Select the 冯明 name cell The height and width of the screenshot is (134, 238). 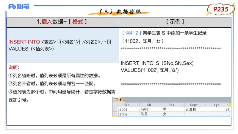[x=151, y=110]
